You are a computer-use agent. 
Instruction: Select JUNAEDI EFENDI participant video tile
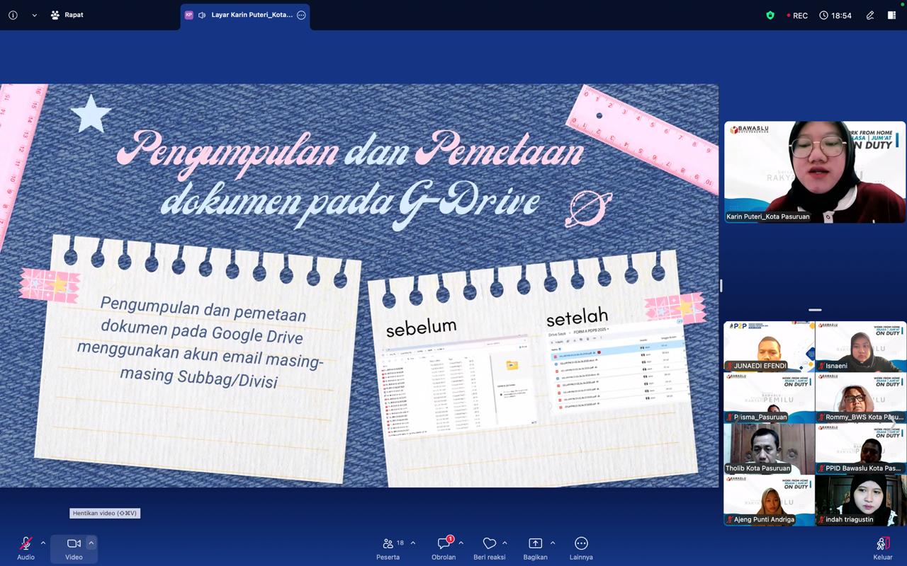769,346
